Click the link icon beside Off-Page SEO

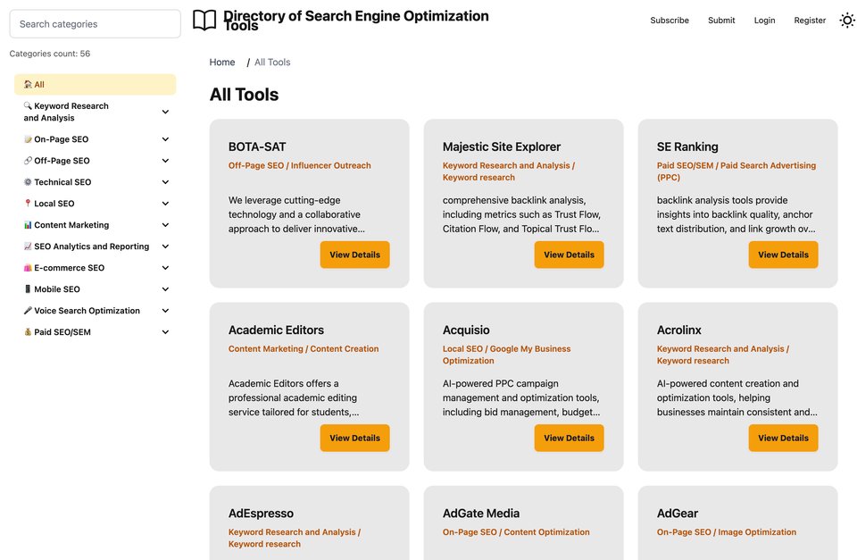(28, 160)
